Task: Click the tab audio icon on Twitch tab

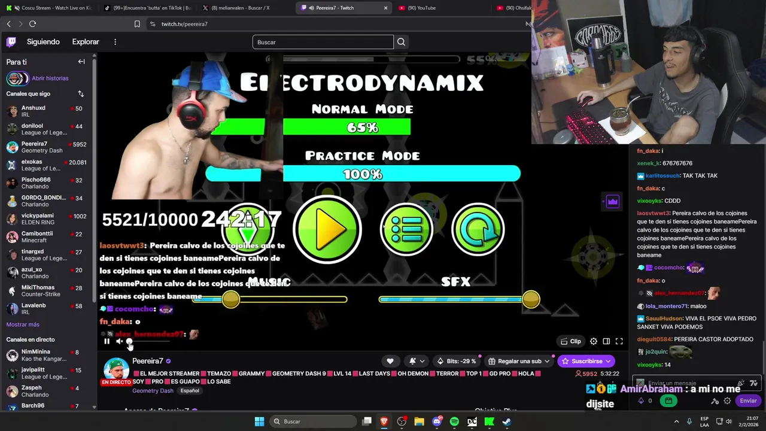Action: pos(311,8)
